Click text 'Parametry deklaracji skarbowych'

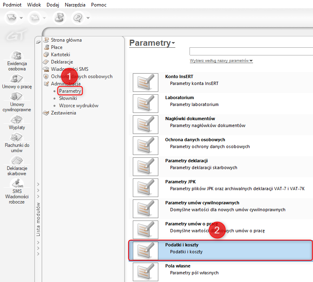coord(204,168)
